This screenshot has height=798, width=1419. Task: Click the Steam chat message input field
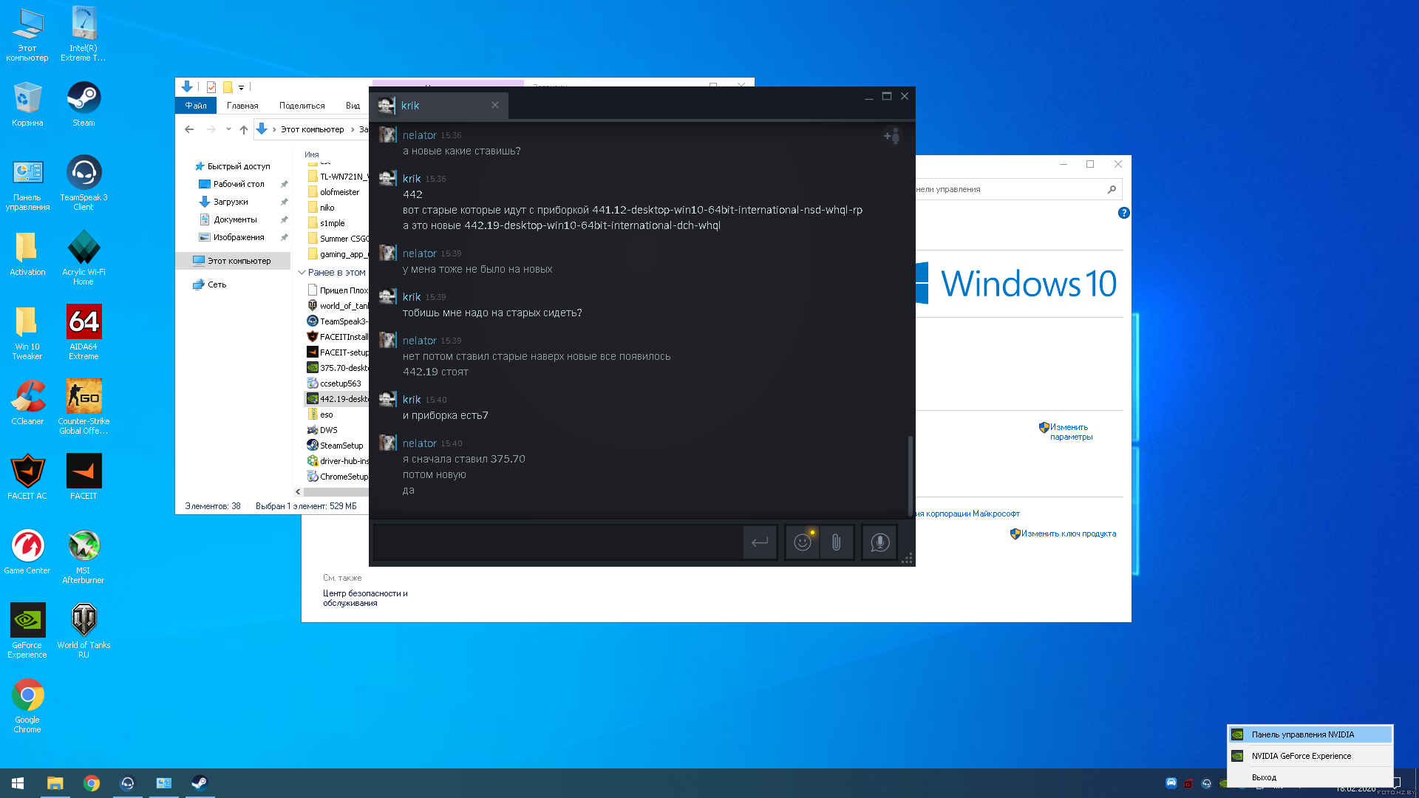tap(559, 542)
